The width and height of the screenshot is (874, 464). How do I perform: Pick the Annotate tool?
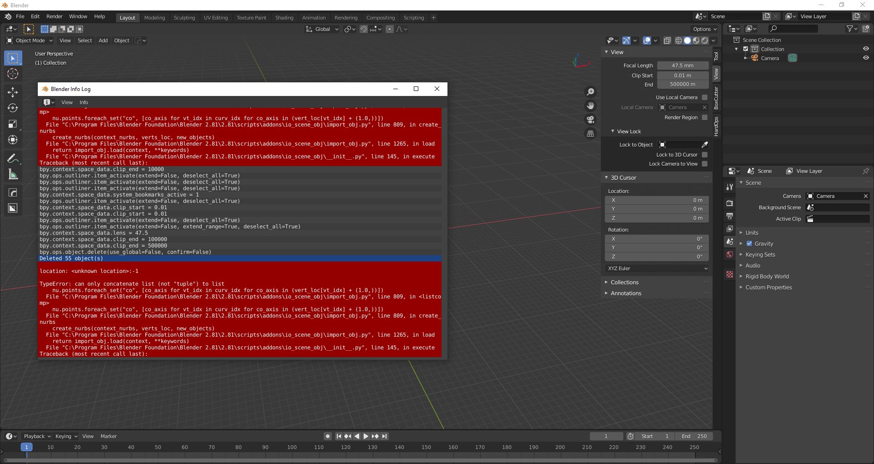(13, 158)
